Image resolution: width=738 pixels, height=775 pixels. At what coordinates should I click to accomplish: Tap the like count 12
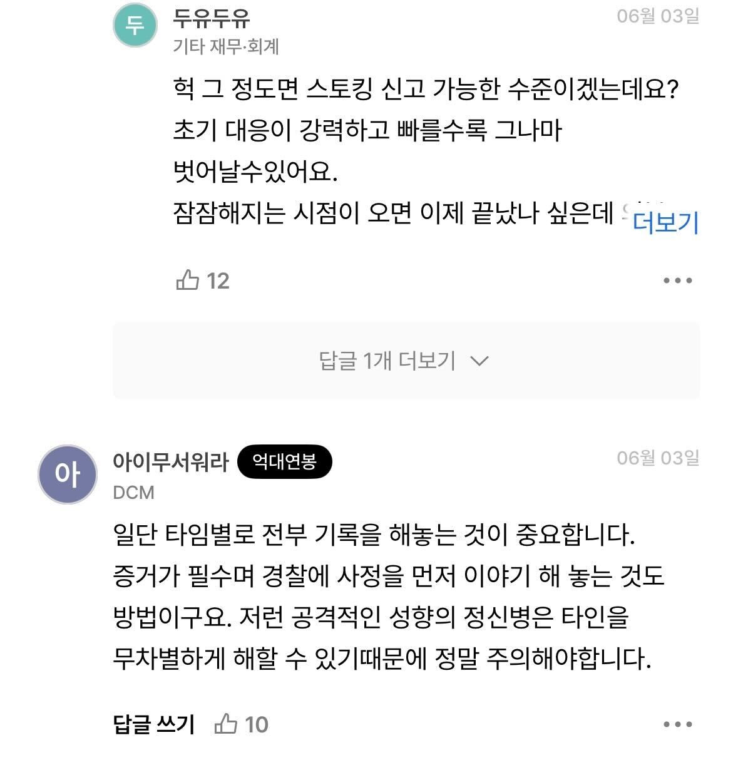[217, 280]
